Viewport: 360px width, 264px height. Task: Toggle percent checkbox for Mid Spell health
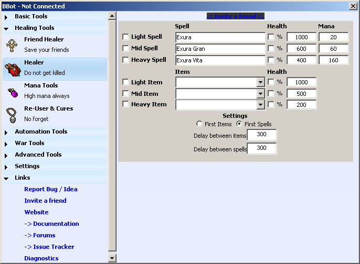tap(271, 49)
